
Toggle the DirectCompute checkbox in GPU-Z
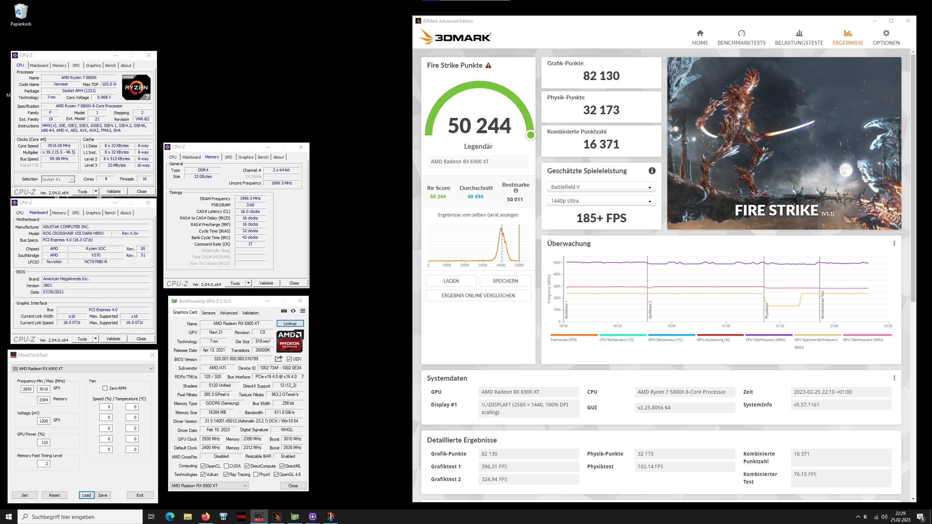(247, 466)
